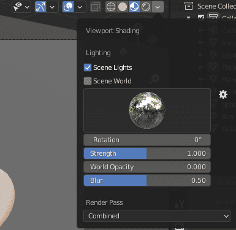Toggle the viewport overlays button
Viewport: 236px width, 230px height.
(68, 7)
